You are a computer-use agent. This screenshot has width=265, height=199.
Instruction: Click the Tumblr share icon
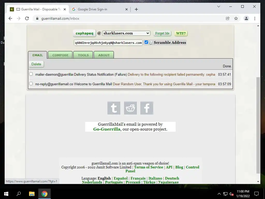(114, 108)
